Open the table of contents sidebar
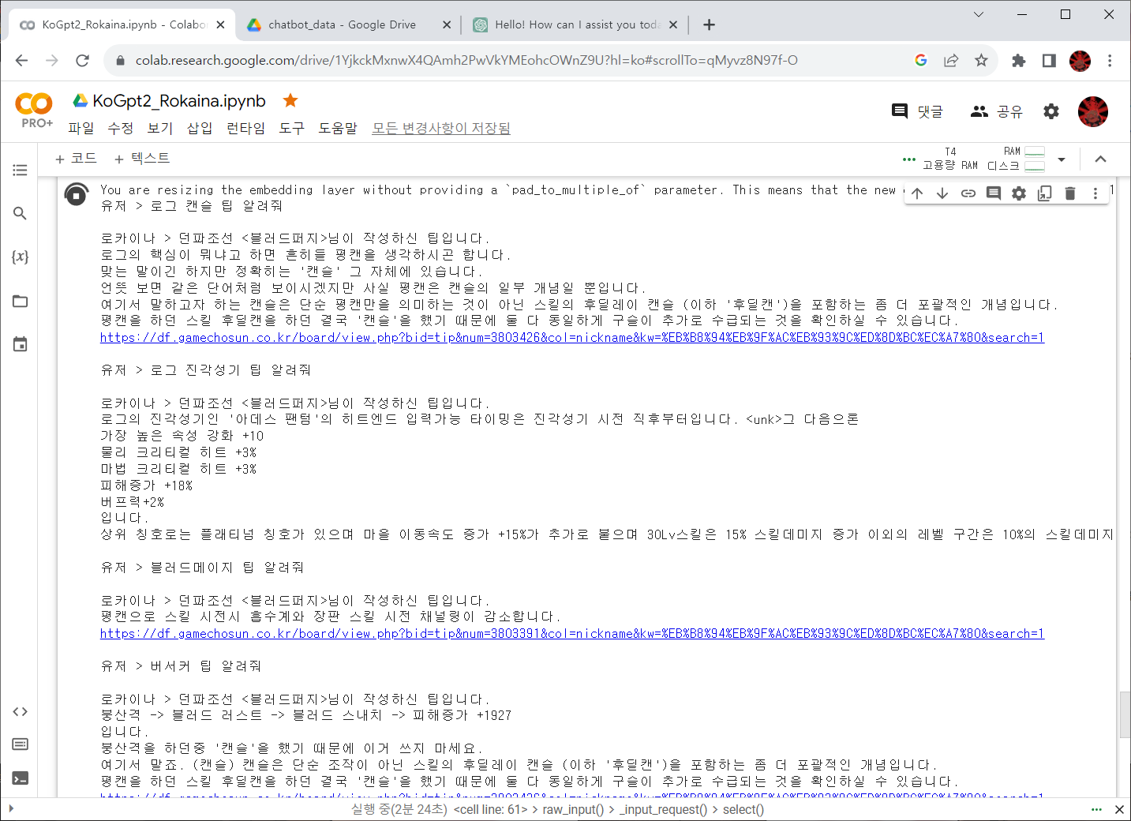This screenshot has width=1131, height=821. (20, 170)
